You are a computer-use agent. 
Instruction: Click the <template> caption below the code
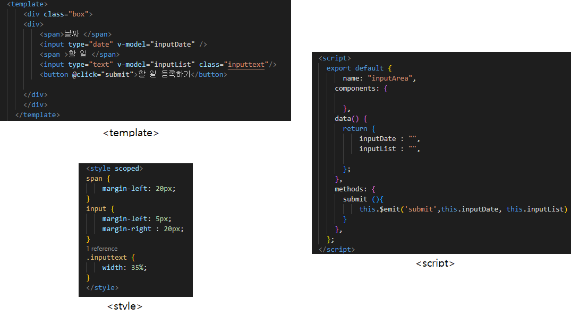click(x=131, y=133)
